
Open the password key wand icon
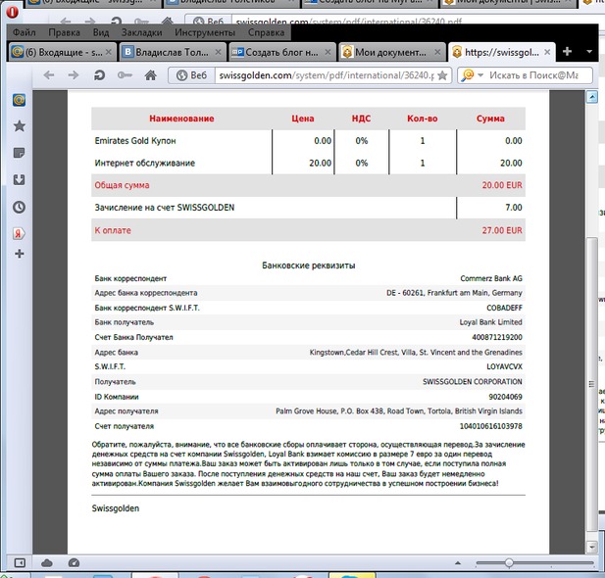coord(125,74)
